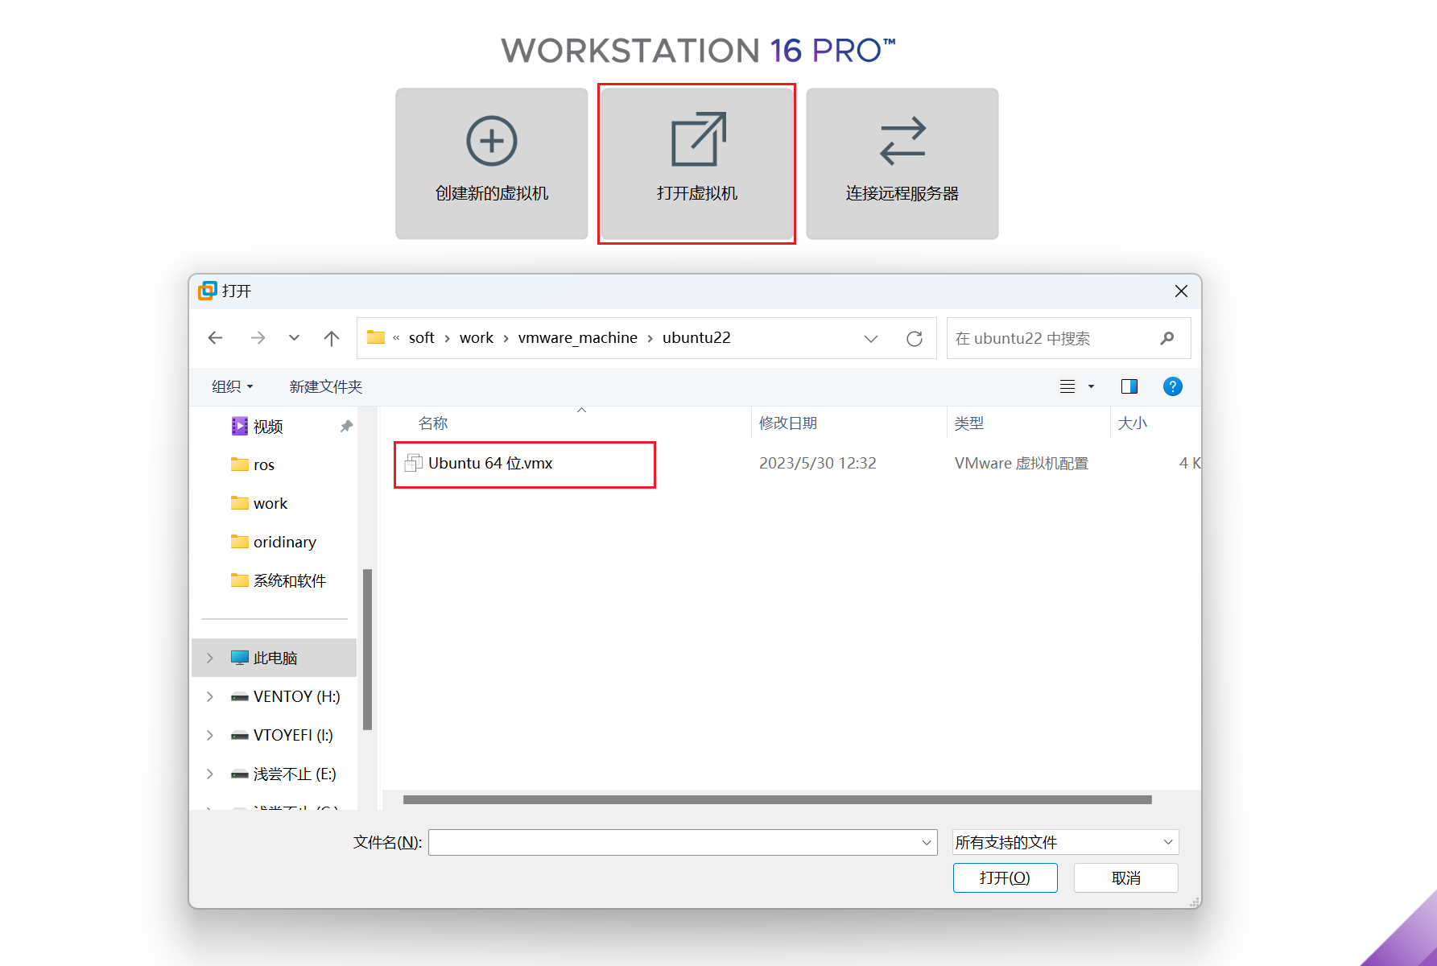Expand the address bar history dropdown
1437x966 pixels.
[x=871, y=339]
